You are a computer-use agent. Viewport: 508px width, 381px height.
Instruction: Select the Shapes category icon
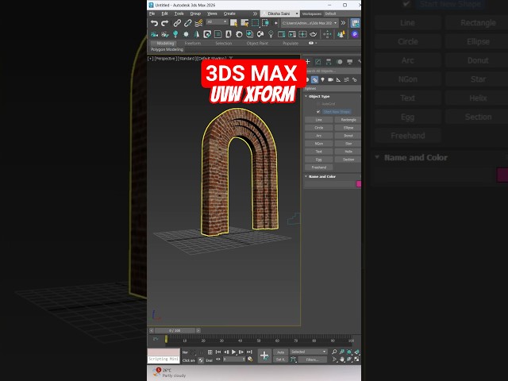[x=314, y=79]
